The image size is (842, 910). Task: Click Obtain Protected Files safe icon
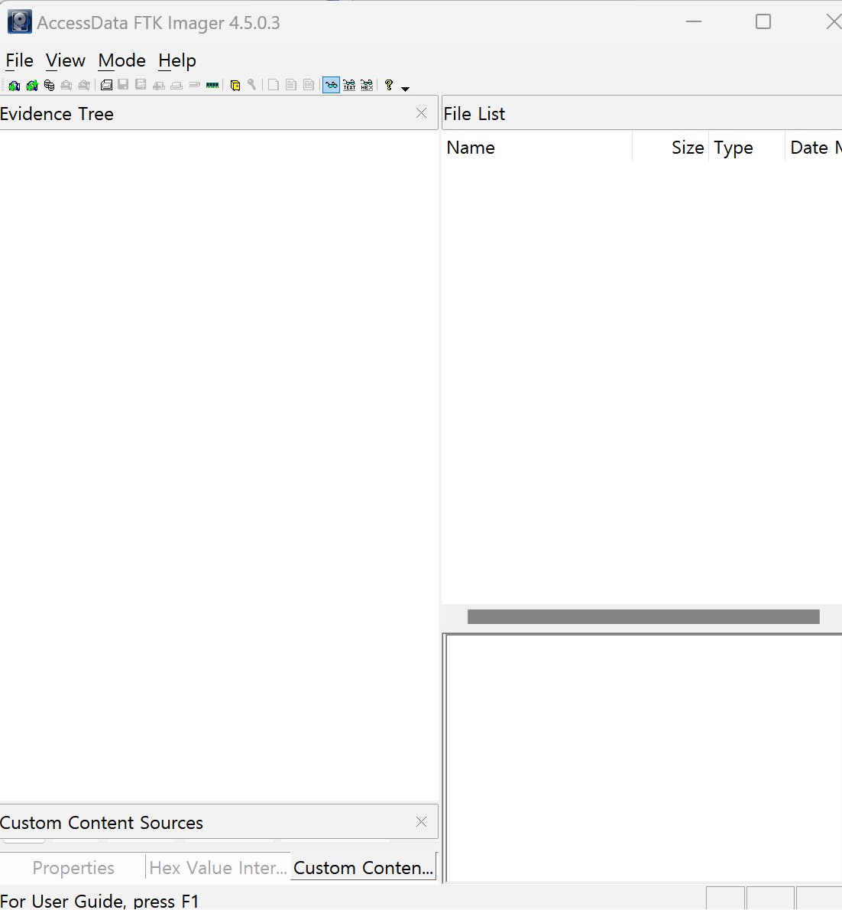pos(235,86)
